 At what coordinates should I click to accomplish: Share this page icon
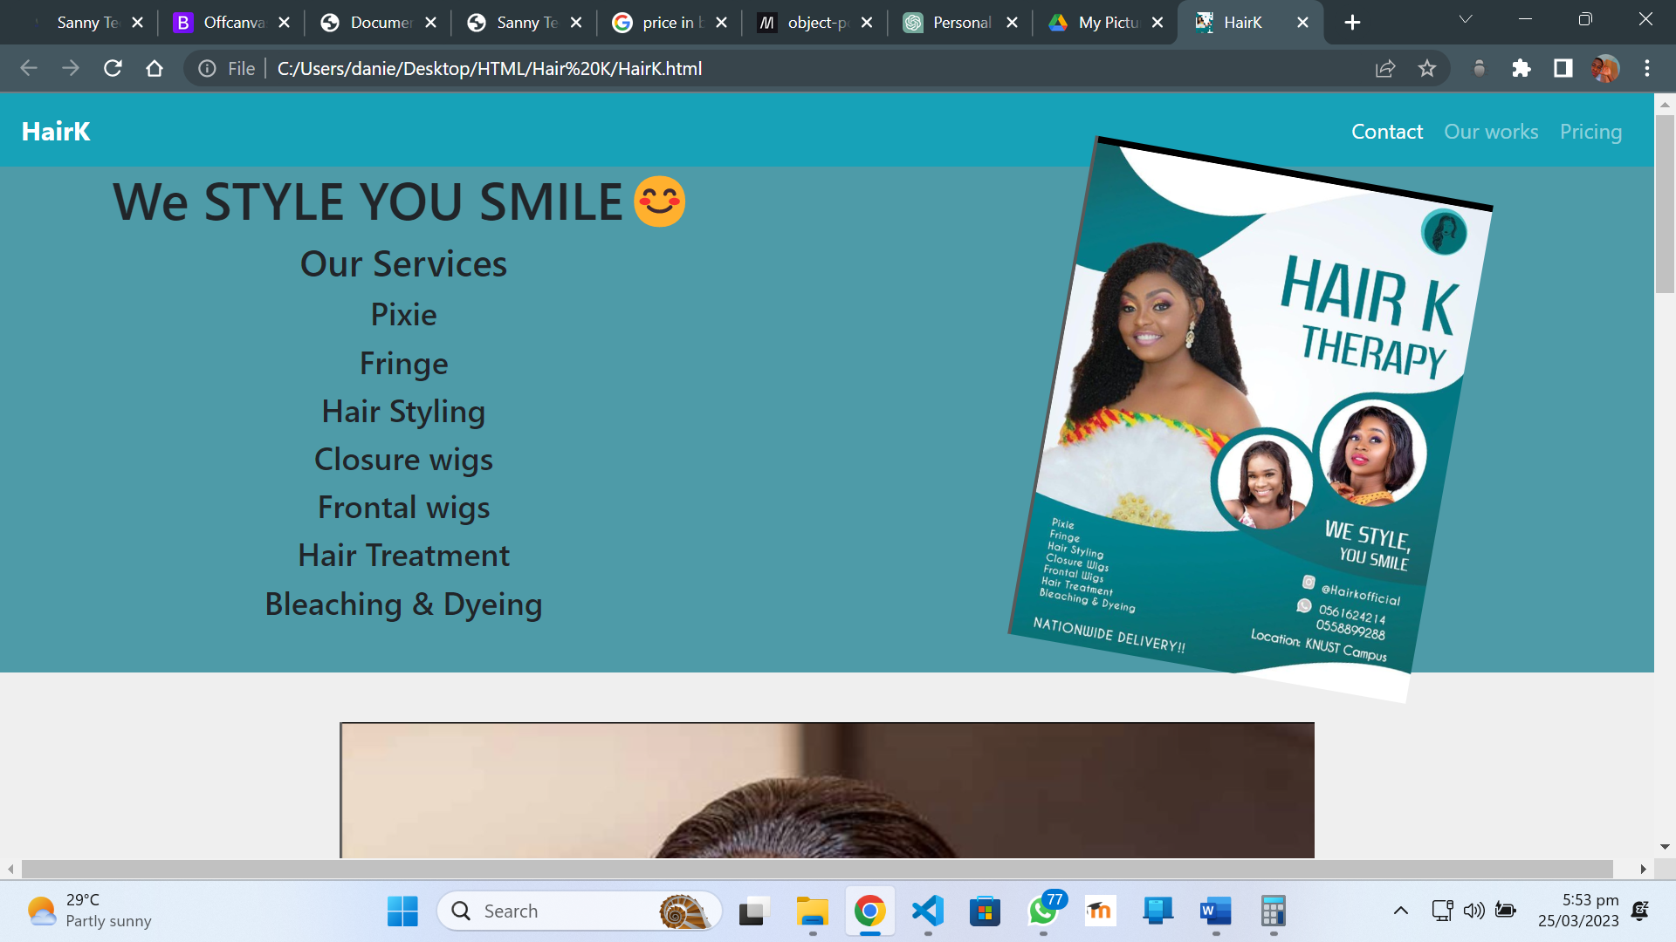(x=1385, y=68)
